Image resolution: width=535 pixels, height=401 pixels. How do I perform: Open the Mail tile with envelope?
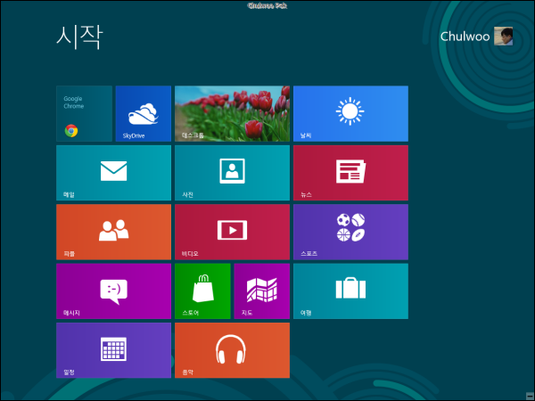[x=113, y=173]
